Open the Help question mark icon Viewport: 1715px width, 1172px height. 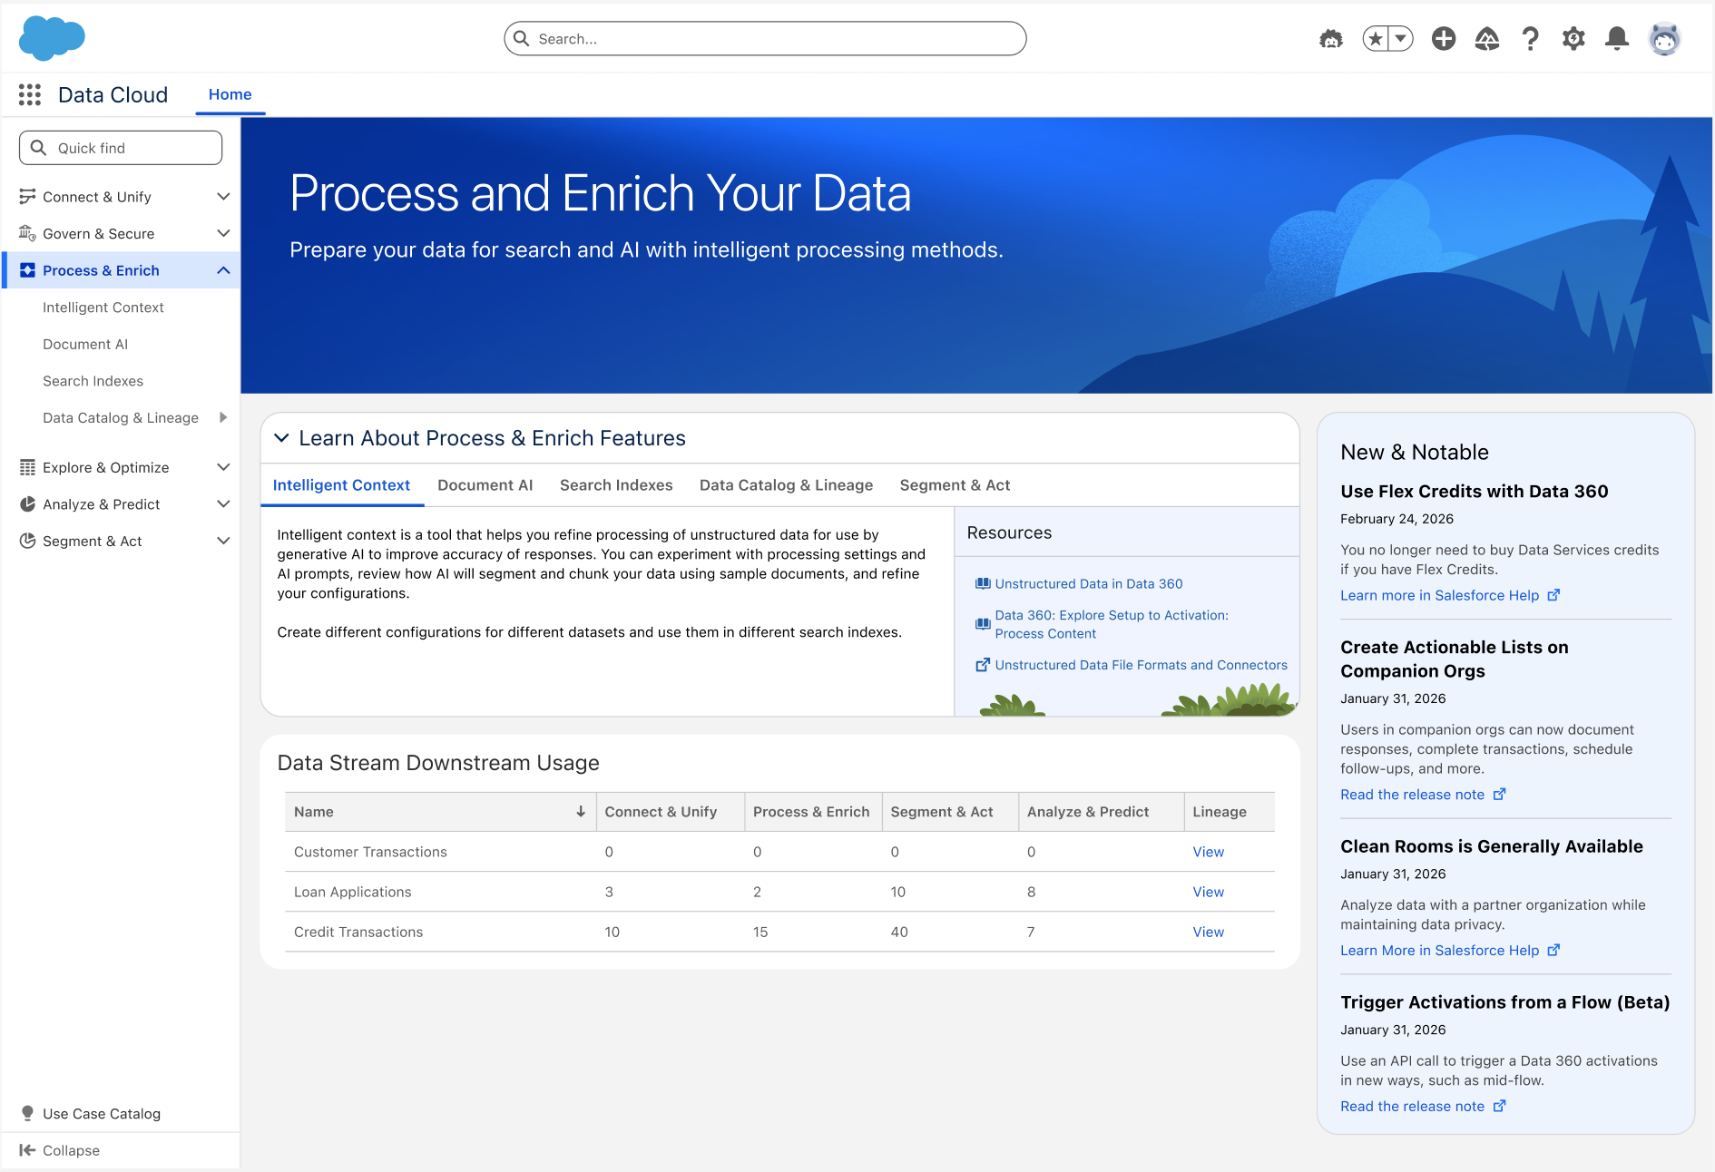1531,39
